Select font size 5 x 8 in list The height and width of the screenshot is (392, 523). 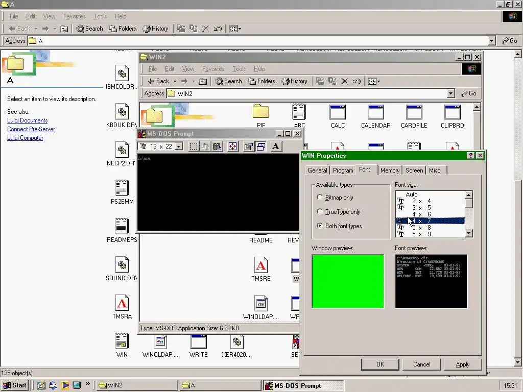point(430,227)
